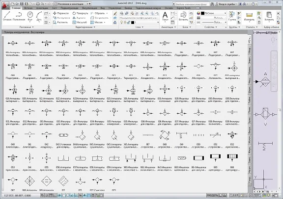The height and width of the screenshot is (199, 283).
Task: Click the Масштаб (Scale) button
Action: [x=80, y=23]
